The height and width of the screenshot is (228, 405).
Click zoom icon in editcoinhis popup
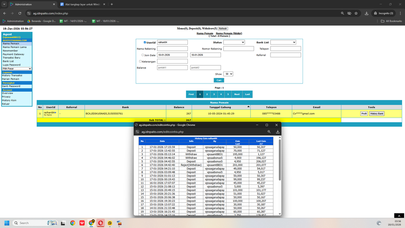269,131
